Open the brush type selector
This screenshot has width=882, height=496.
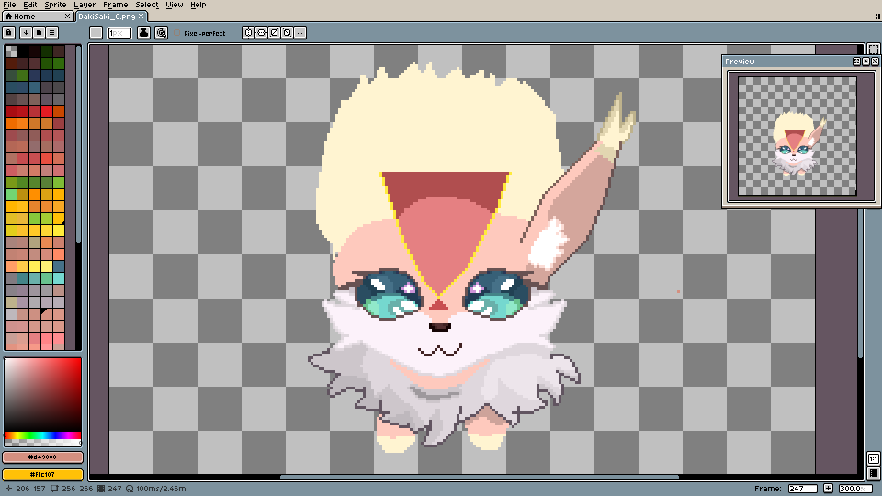point(96,33)
